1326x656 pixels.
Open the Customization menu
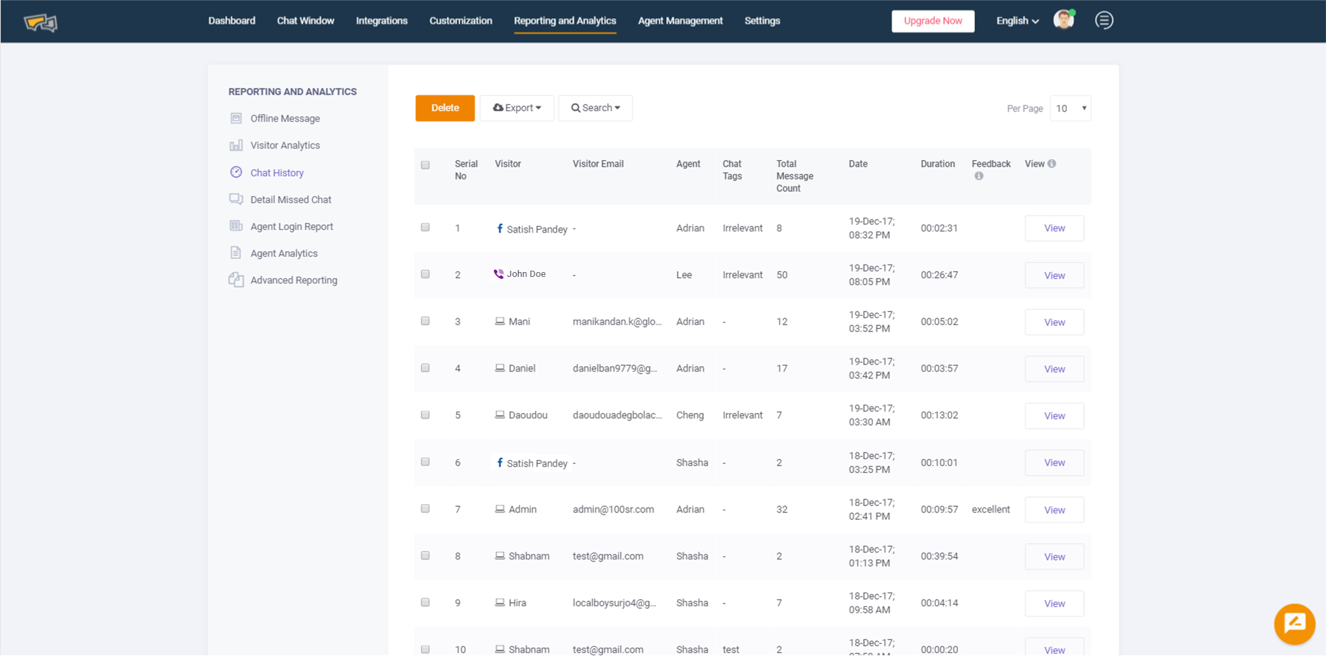click(461, 21)
